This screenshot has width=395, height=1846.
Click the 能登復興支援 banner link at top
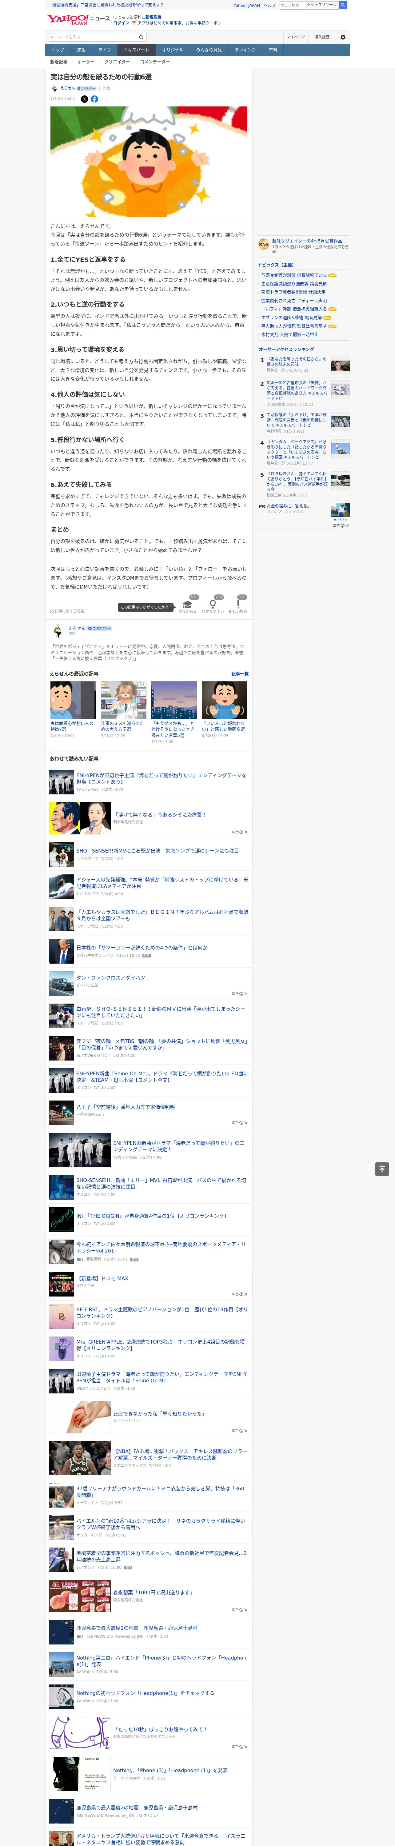point(106,5)
